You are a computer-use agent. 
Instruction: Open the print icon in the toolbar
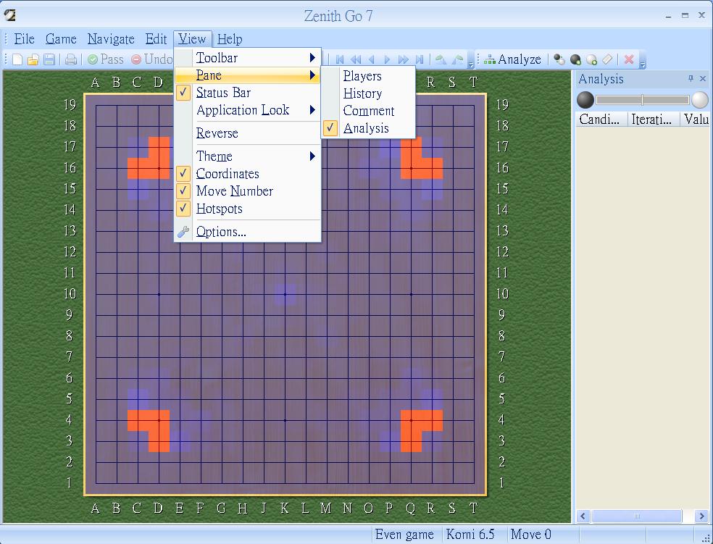click(x=70, y=59)
